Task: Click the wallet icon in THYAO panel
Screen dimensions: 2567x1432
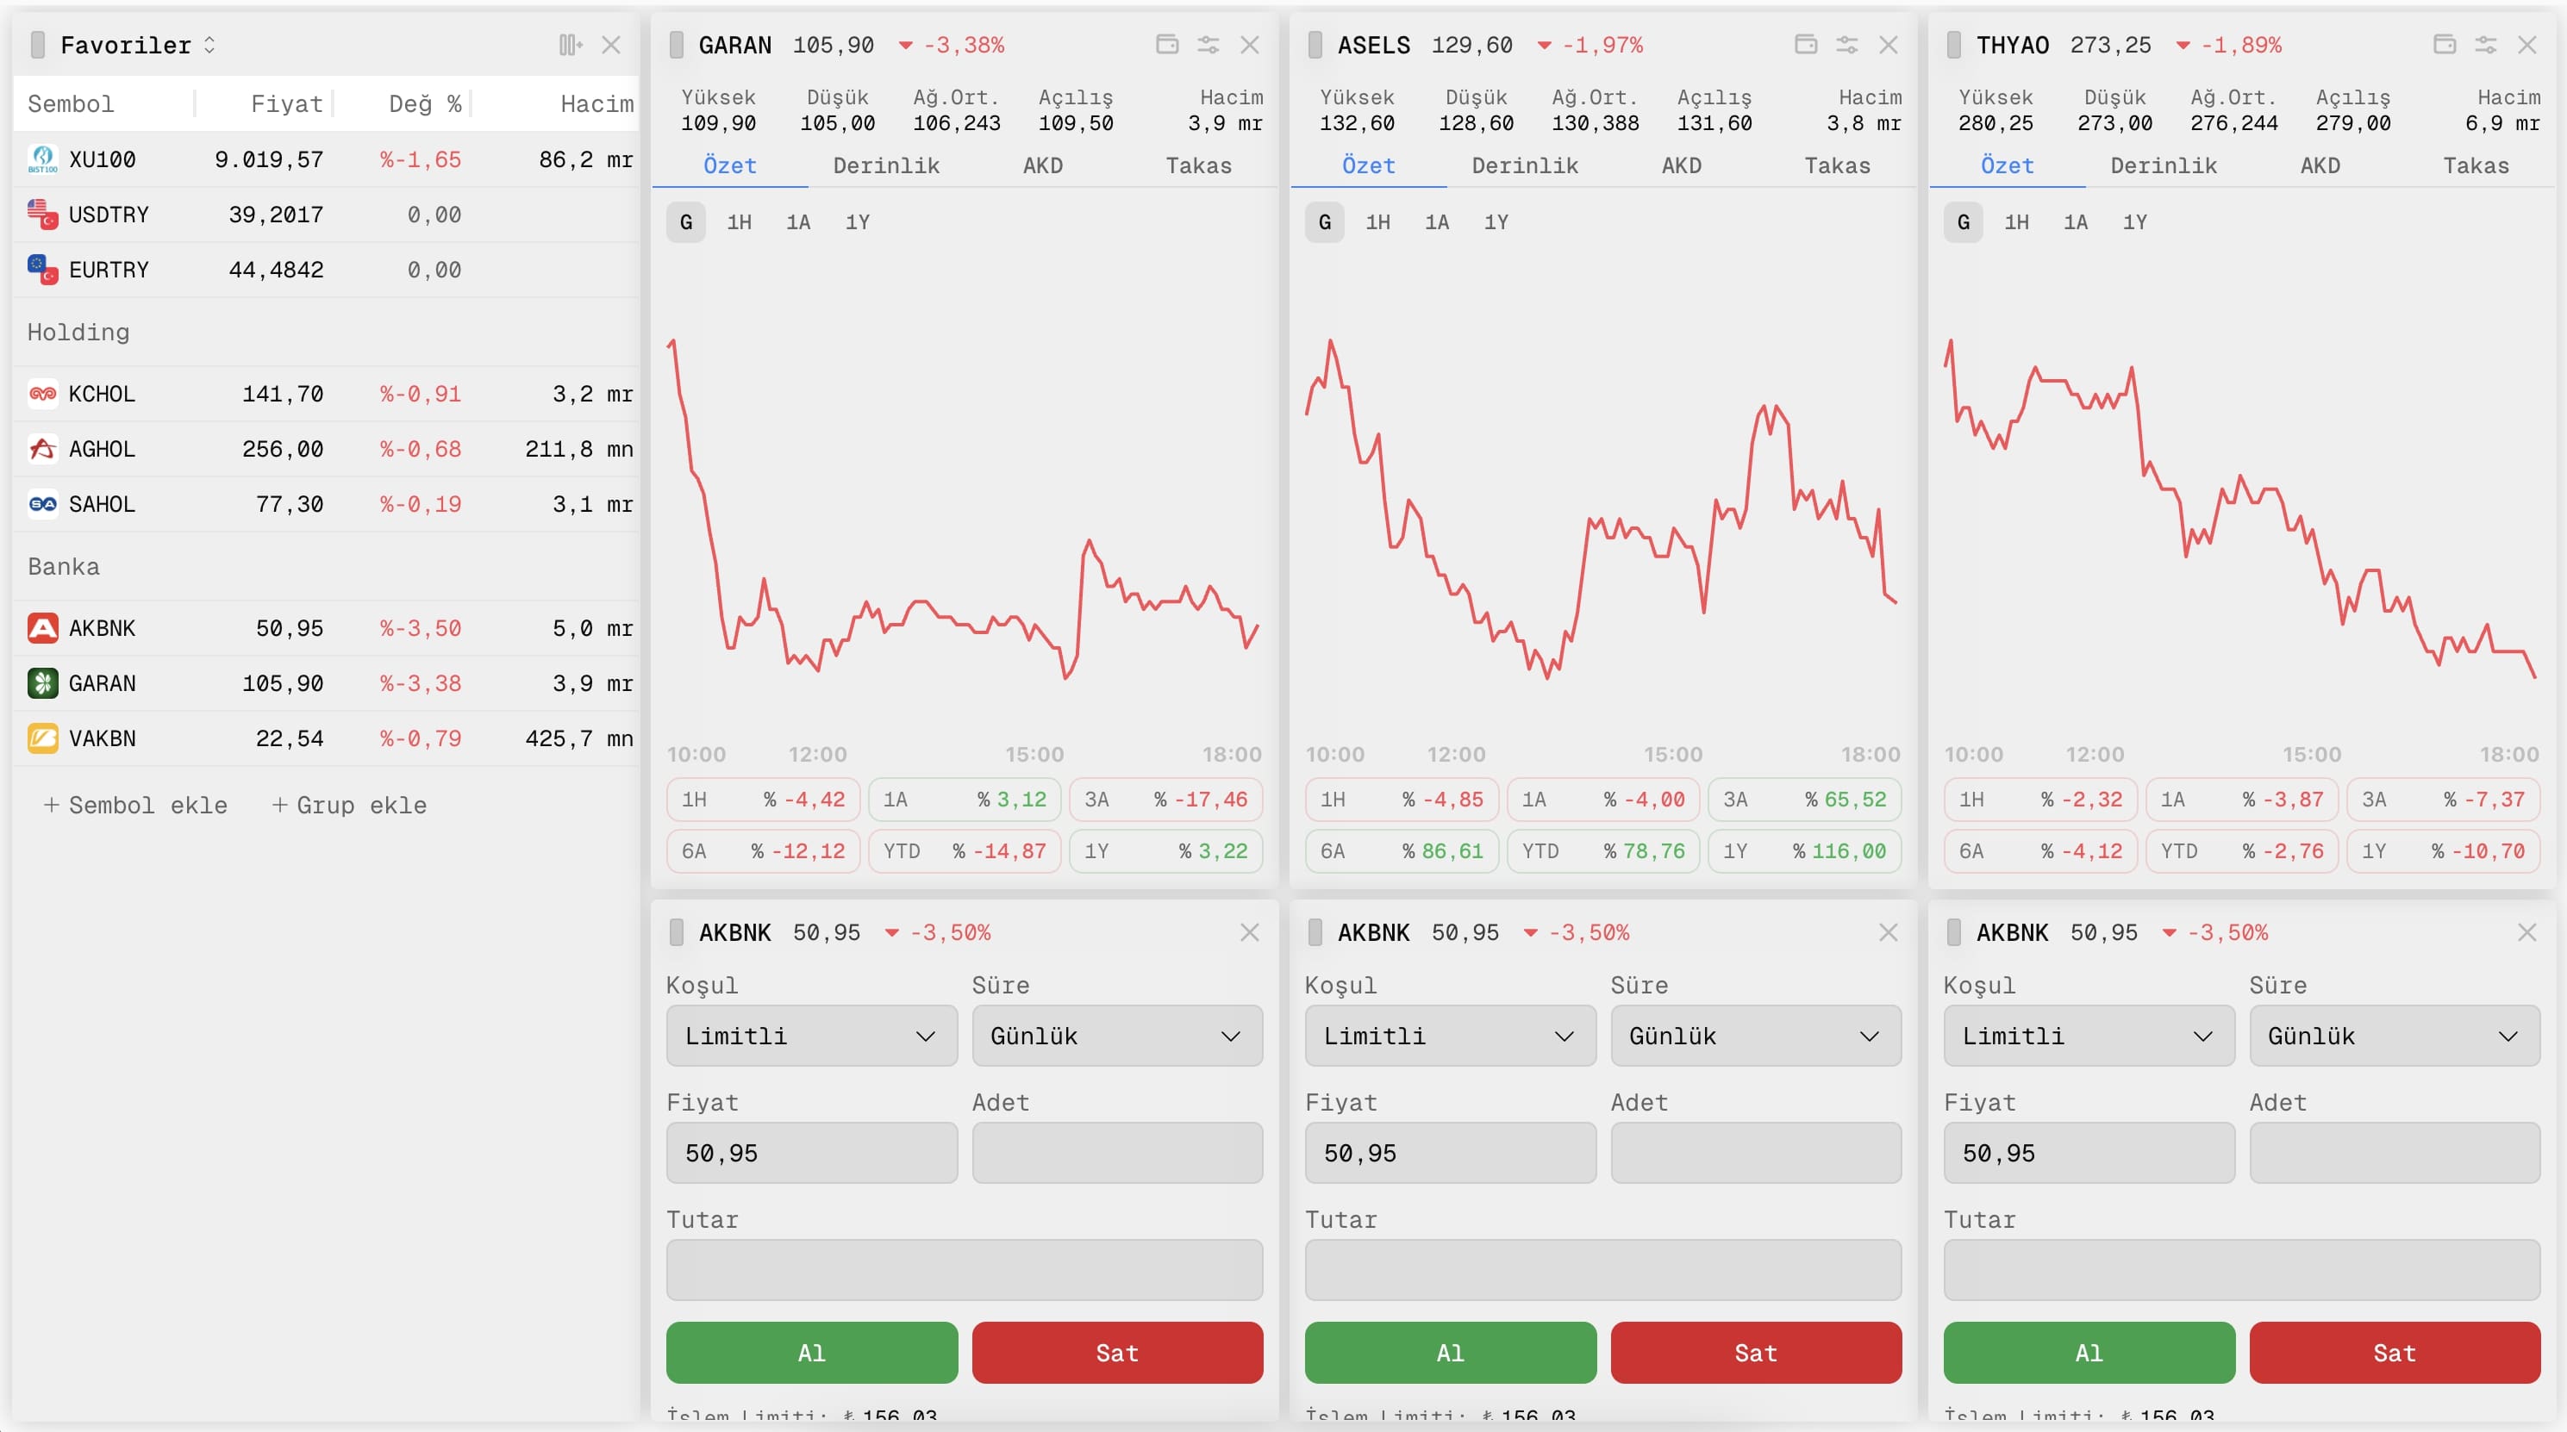Action: pos(2445,45)
